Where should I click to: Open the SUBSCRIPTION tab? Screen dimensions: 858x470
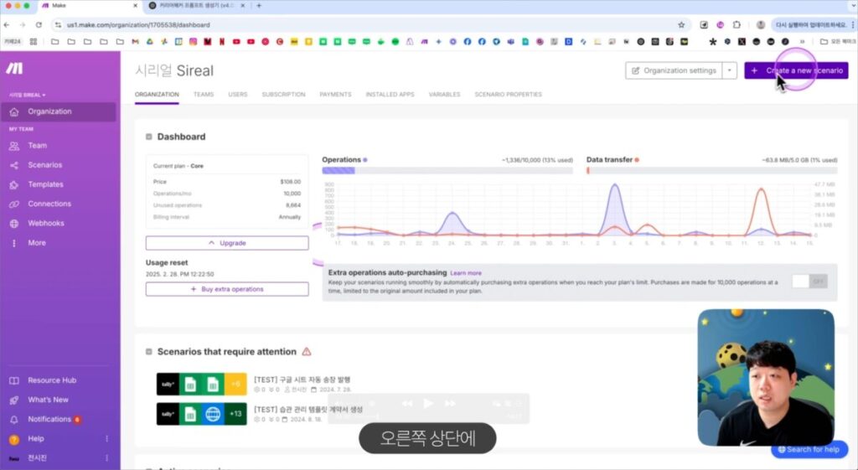283,95
